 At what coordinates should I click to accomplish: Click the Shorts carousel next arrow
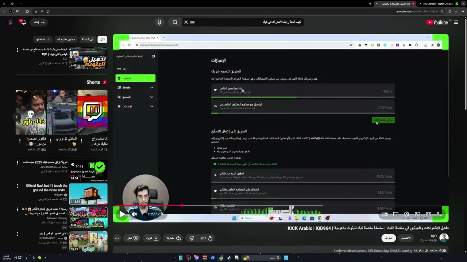16,117
